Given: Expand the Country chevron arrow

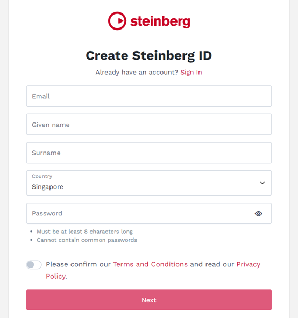Looking at the screenshot, I should [x=262, y=183].
